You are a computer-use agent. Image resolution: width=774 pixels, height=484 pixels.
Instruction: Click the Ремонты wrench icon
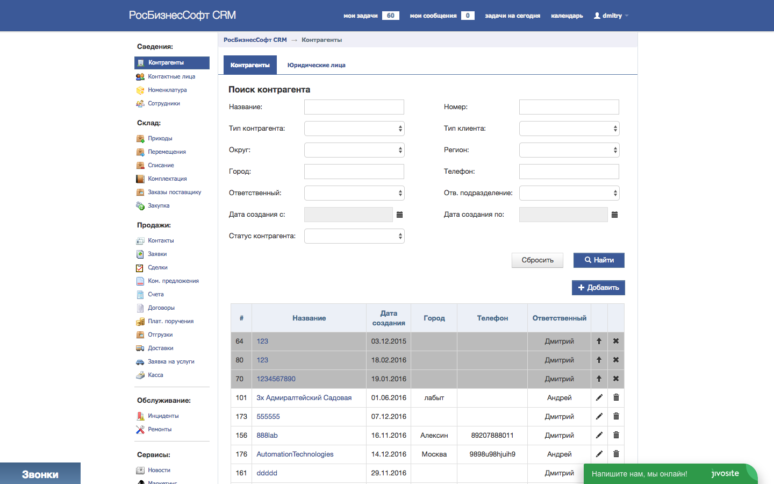140,429
